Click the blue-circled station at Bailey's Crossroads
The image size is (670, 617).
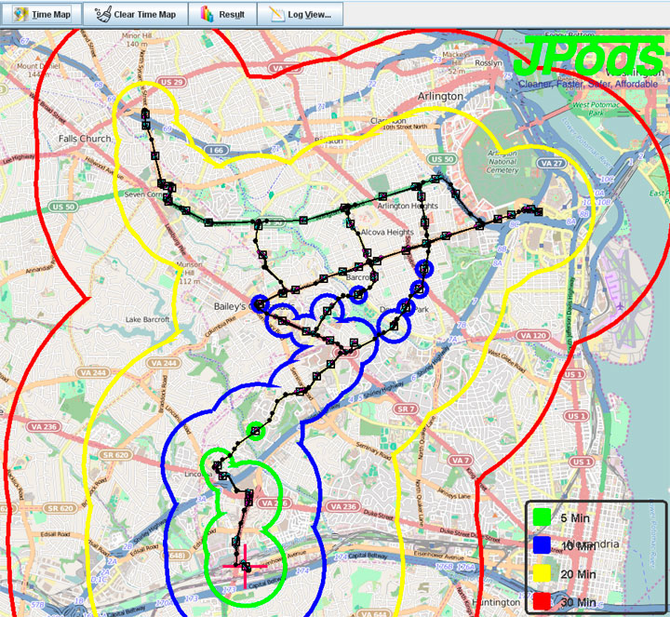click(260, 304)
